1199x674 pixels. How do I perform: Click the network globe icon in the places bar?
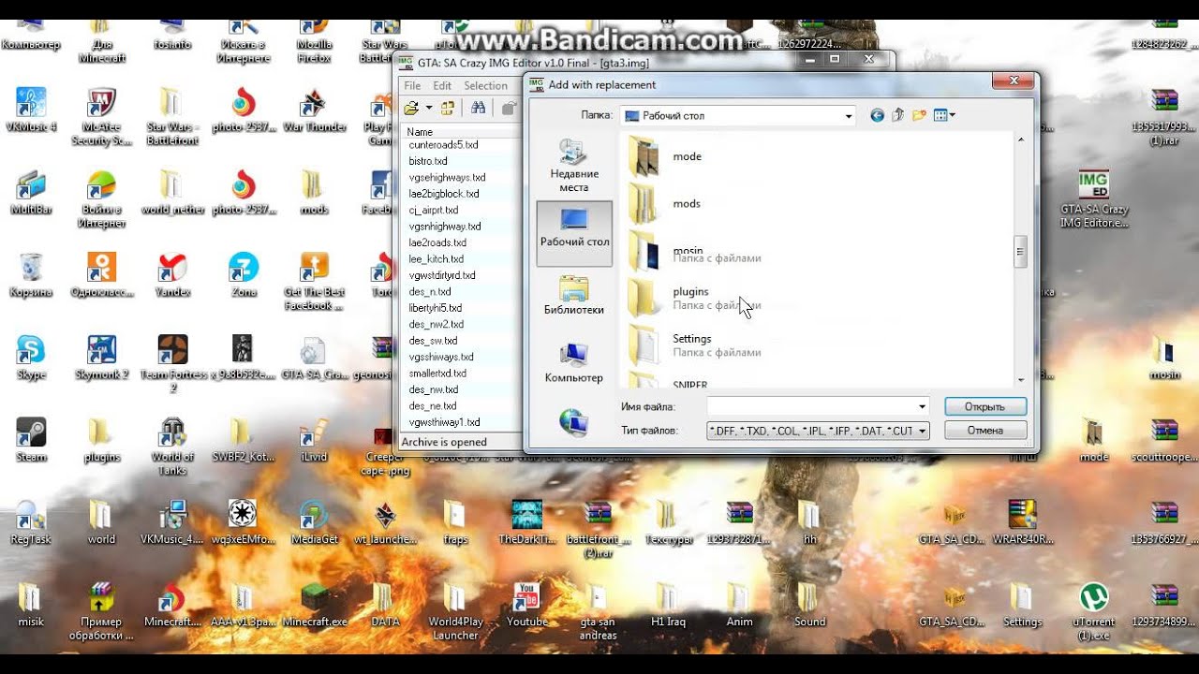coord(574,422)
